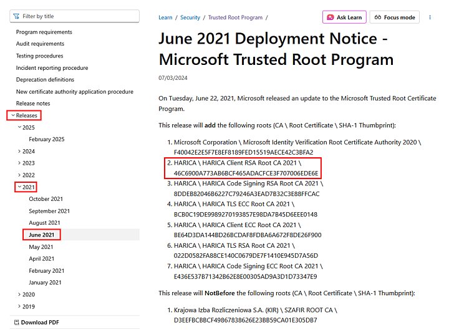The width and height of the screenshot is (449, 332).
Task: Click the Ask Learn sparkle icon
Action: [330, 17]
